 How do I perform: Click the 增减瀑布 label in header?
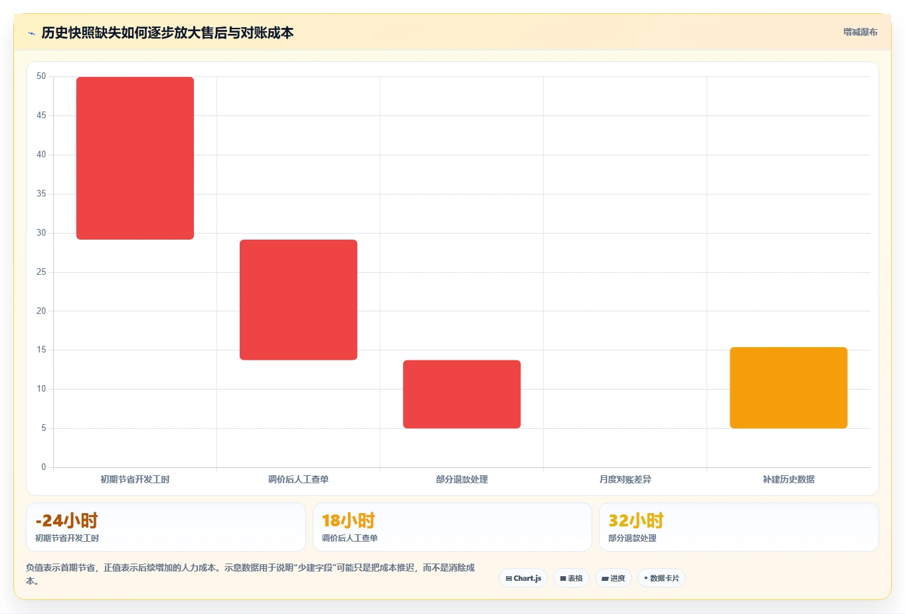861,32
